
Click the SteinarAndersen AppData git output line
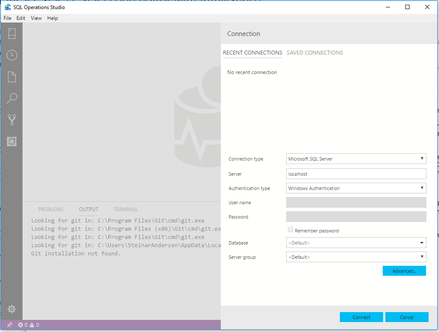click(126, 245)
